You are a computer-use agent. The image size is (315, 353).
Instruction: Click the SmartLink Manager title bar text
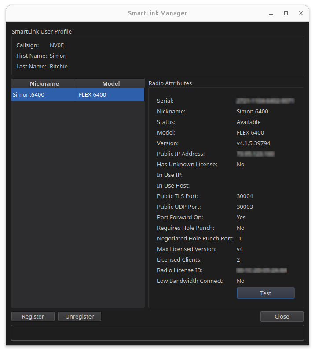click(x=157, y=13)
